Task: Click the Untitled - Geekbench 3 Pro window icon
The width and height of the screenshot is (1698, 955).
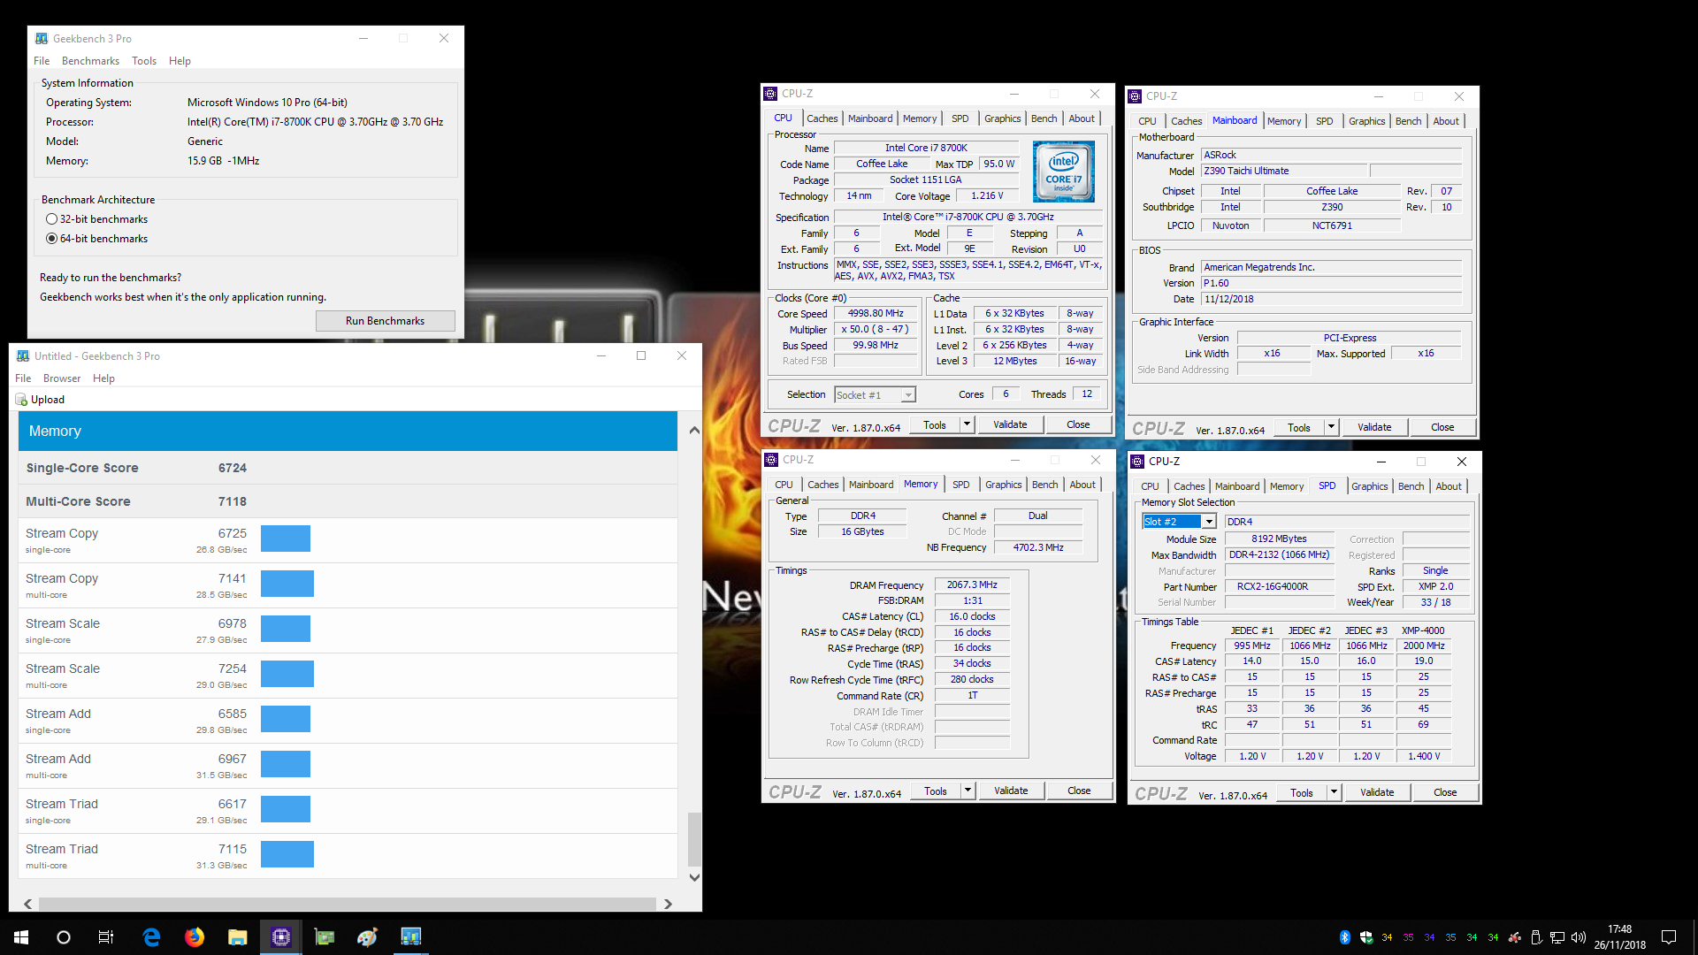Action: pyautogui.click(x=23, y=355)
